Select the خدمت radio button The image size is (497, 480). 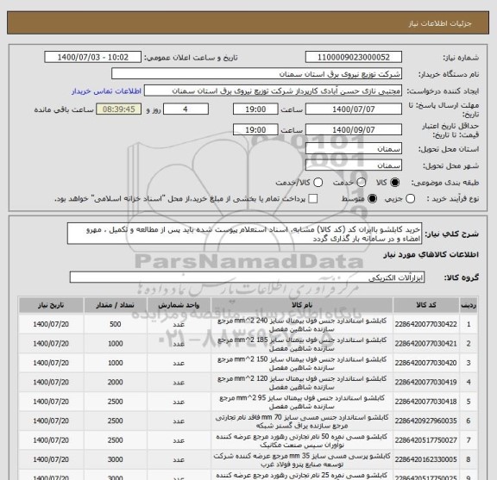[361, 183]
